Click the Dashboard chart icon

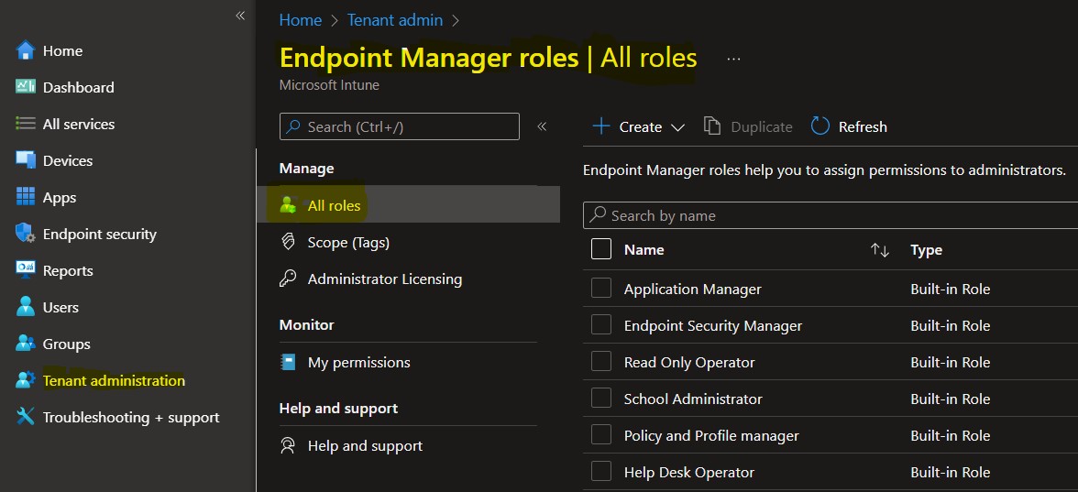26,86
